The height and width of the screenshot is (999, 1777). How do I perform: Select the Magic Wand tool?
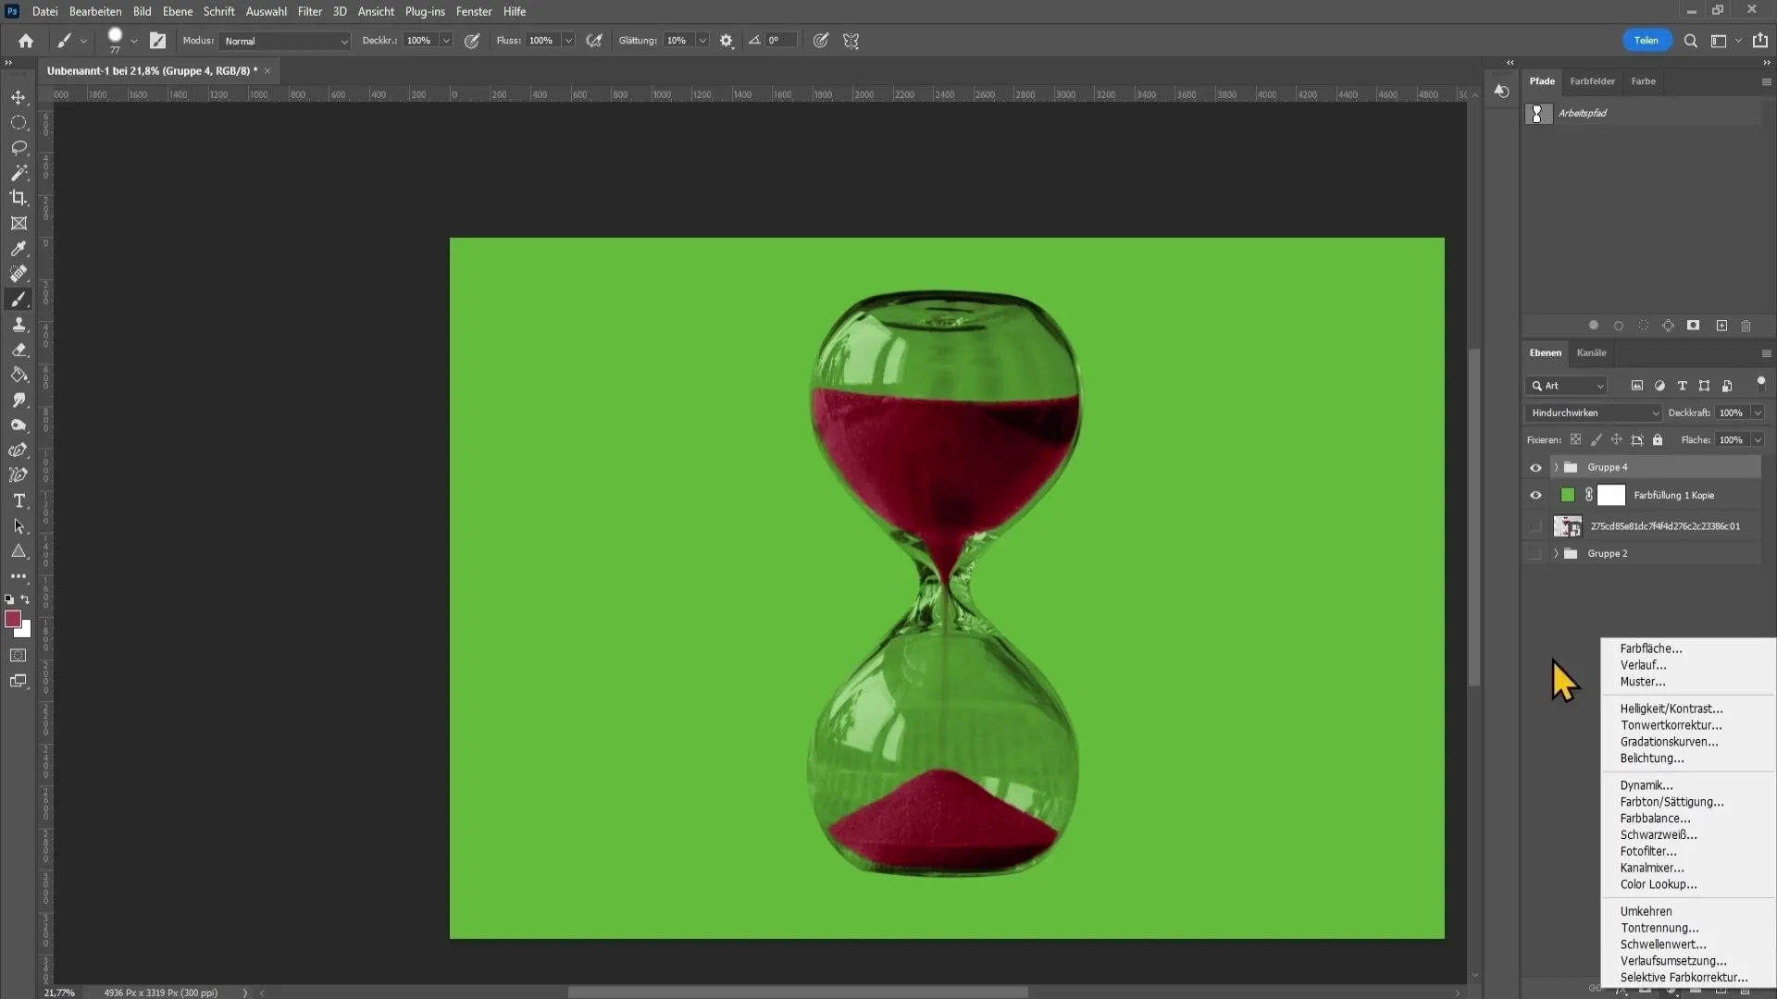pyautogui.click(x=19, y=172)
